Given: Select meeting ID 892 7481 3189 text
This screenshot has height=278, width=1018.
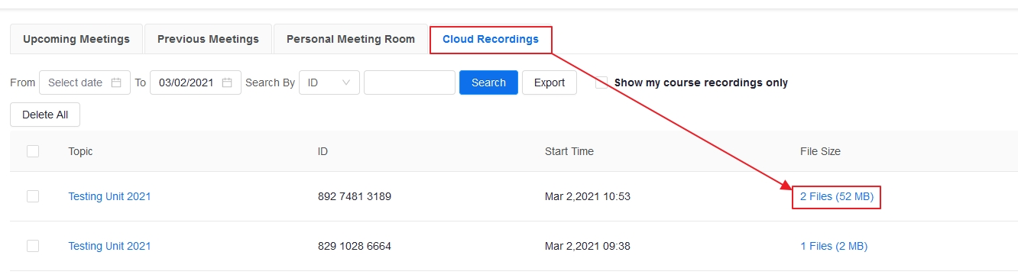Looking at the screenshot, I should tap(355, 196).
